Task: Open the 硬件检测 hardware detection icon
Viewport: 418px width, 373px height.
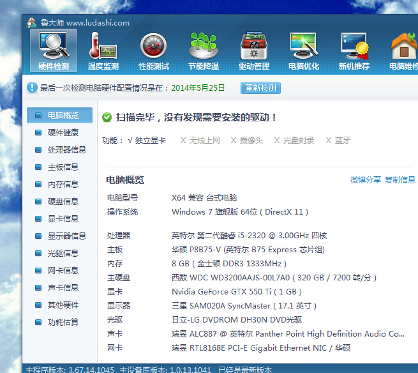Action: click(54, 50)
